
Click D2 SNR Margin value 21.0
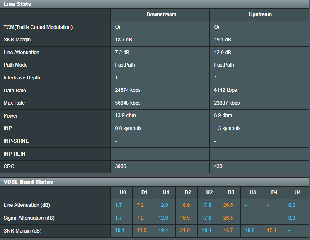click(x=185, y=230)
